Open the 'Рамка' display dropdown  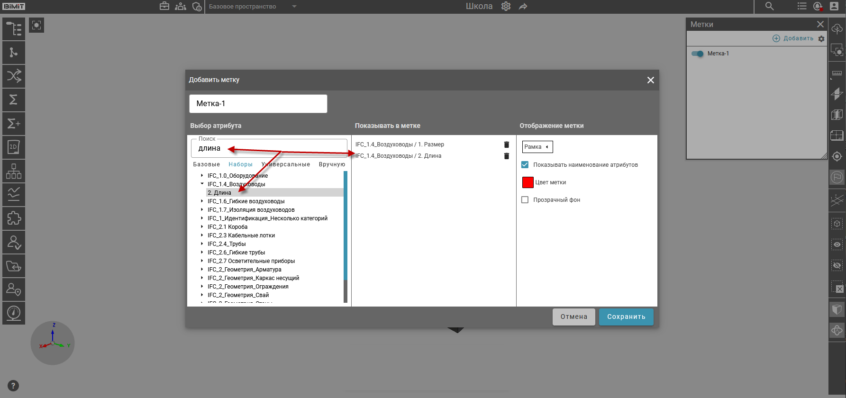[537, 147]
